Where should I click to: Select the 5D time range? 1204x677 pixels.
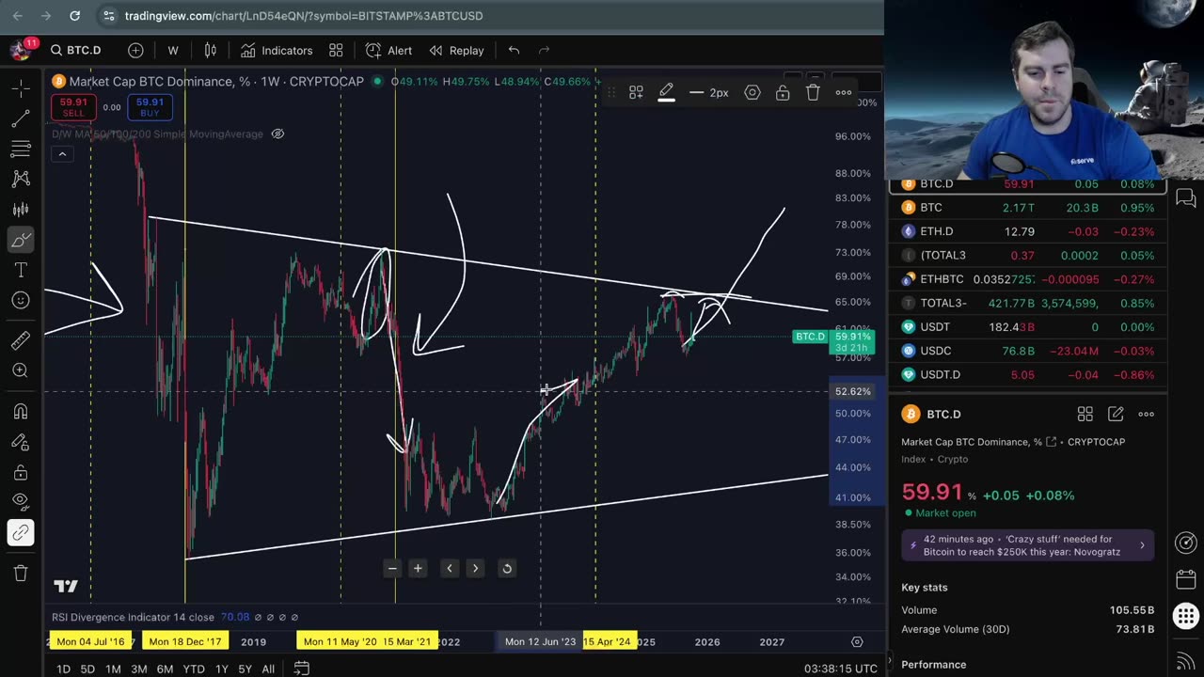(87, 669)
